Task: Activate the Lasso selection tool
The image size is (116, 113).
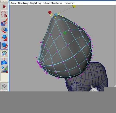Action: point(4,14)
